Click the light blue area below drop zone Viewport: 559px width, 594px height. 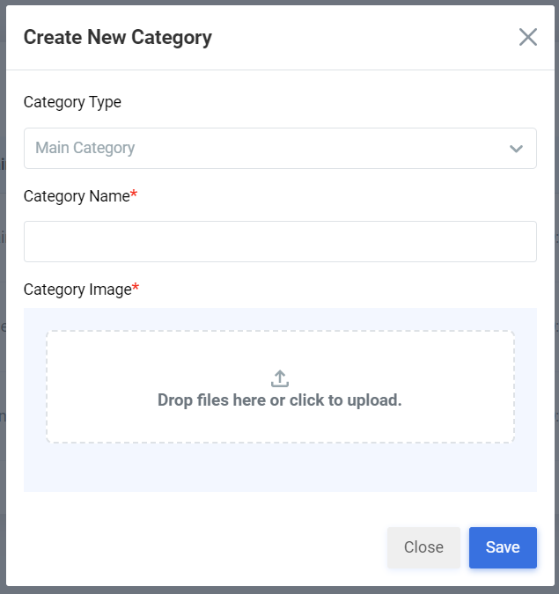pos(280,467)
